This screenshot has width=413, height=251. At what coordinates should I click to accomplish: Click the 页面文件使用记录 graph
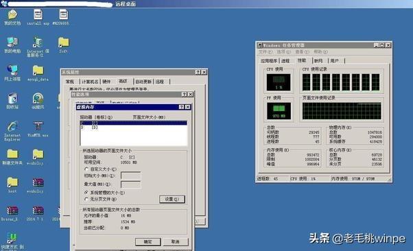tap(342, 111)
